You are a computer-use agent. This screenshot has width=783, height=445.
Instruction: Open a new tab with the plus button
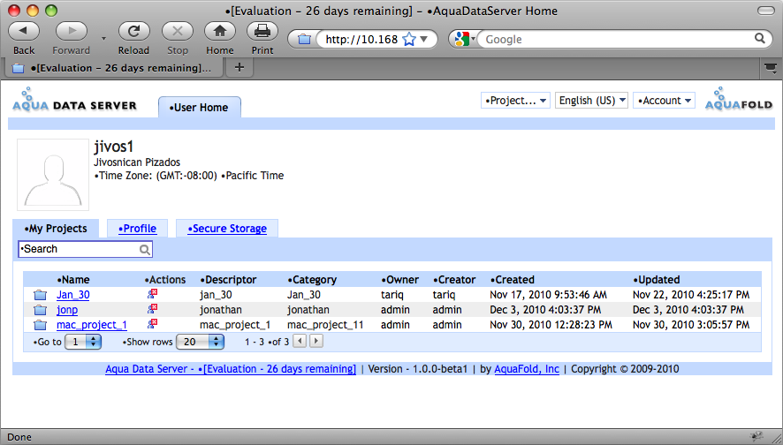(x=239, y=67)
